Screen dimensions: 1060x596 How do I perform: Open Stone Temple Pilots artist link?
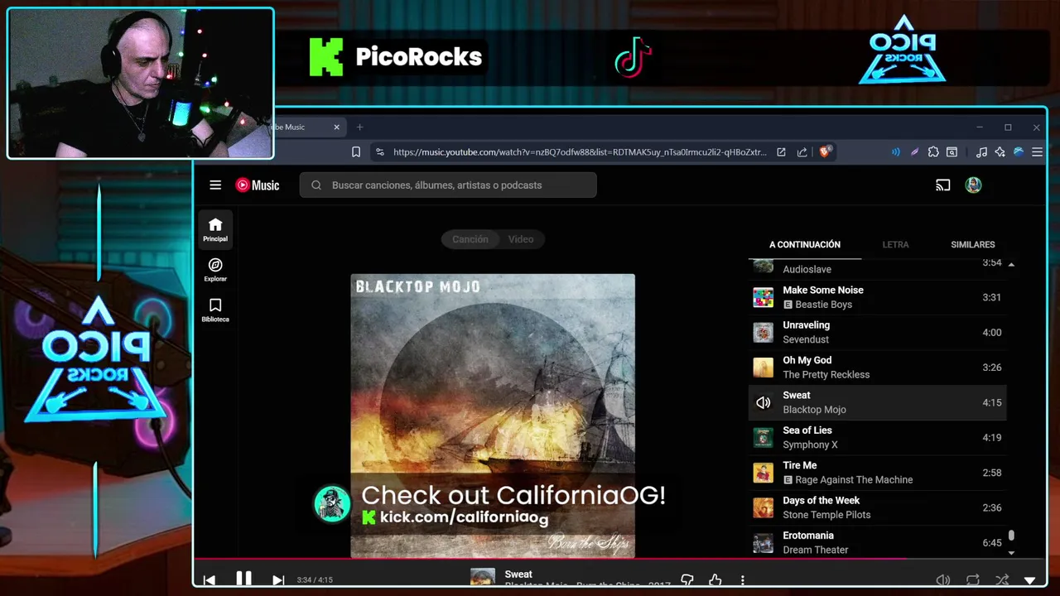[x=826, y=515]
